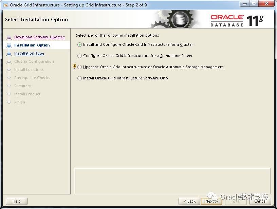
Task: Select Install Oracle Grid Infrastructure Software Only
Action: [80, 78]
